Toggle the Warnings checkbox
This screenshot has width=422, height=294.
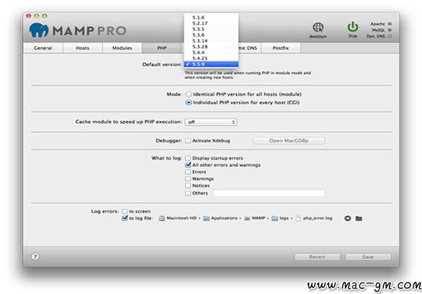pyautogui.click(x=188, y=179)
